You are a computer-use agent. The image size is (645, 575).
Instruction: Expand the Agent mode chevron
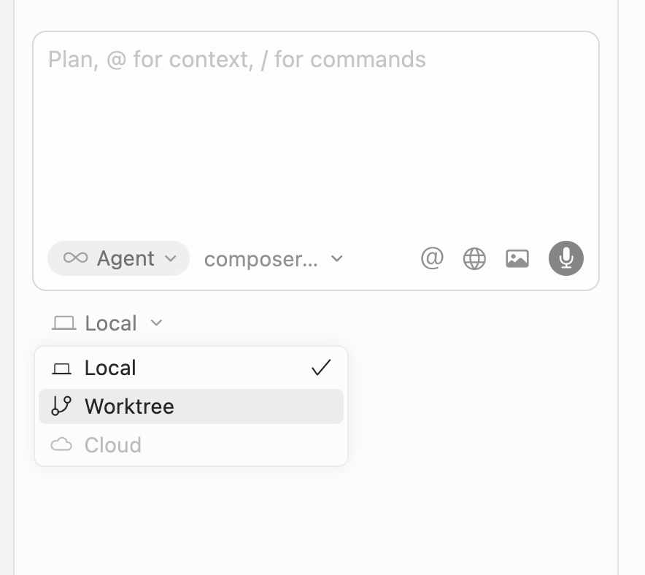[x=171, y=258]
